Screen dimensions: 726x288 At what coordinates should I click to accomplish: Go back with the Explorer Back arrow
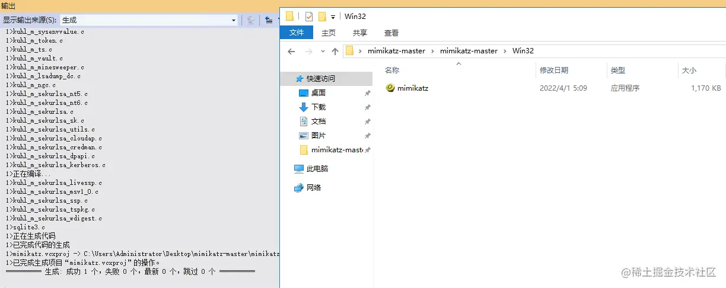click(x=291, y=52)
